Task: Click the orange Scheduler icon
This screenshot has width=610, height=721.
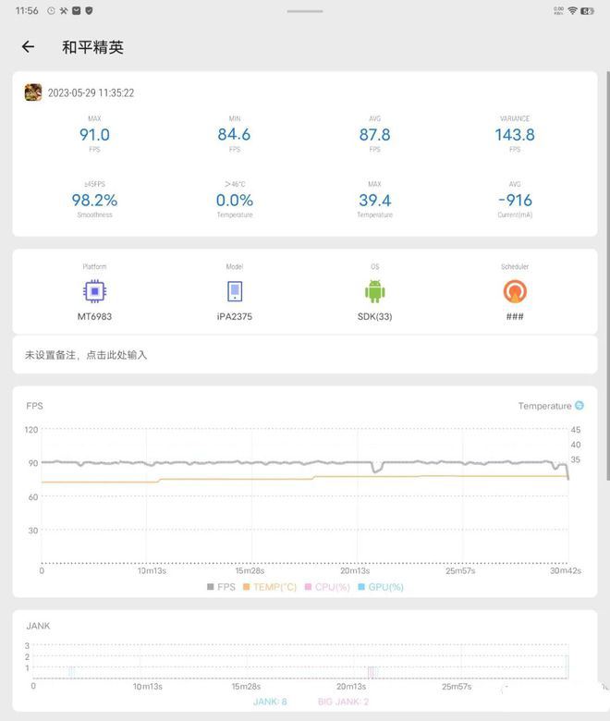Action: 515,291
